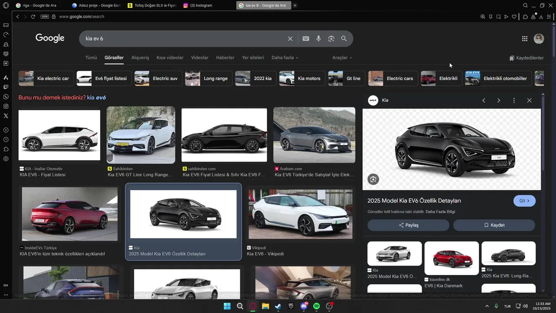Open Instagram in the Opera sidebar
The image size is (556, 313).
tap(6, 106)
